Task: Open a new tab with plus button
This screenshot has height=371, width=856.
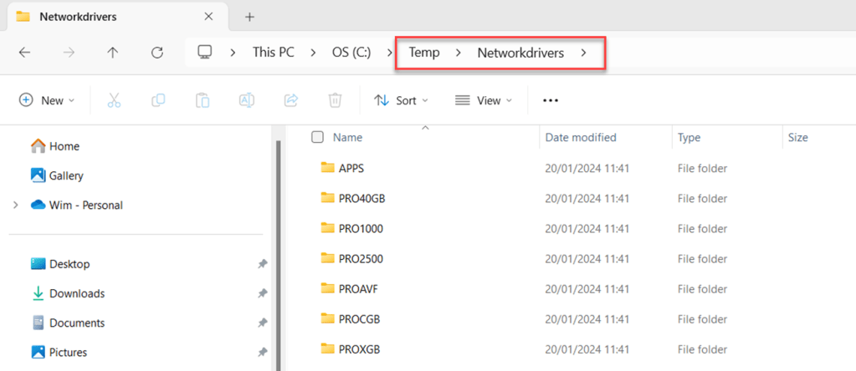Action: (x=249, y=17)
